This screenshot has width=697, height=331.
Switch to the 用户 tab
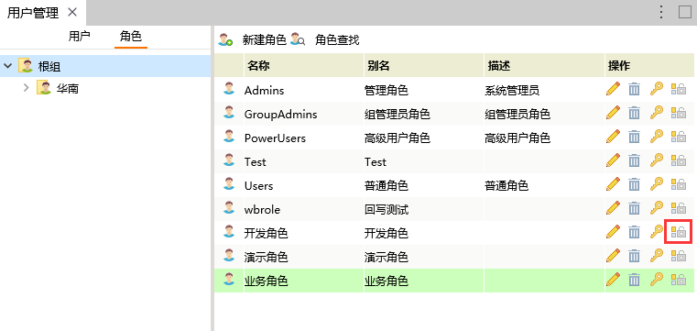[80, 37]
